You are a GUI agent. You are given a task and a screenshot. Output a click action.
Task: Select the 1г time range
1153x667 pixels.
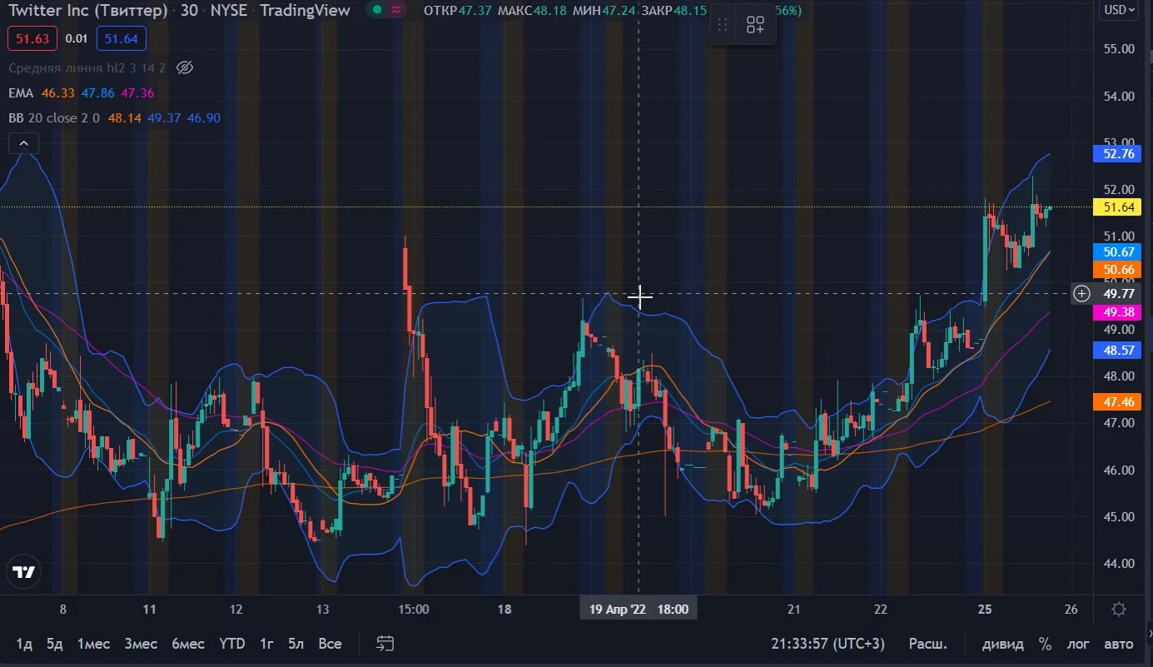[x=267, y=644]
